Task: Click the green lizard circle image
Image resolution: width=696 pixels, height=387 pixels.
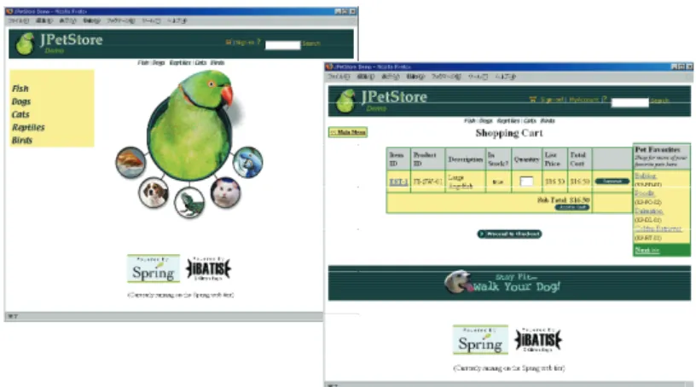Action: [x=189, y=203]
